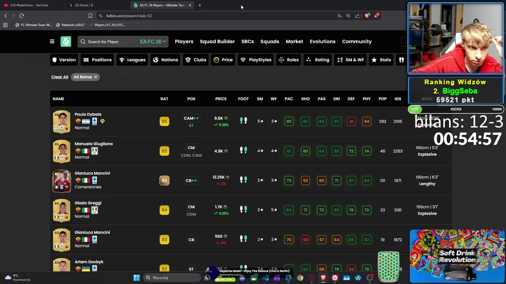506x284 pixels.
Task: Click Dybala's price coin icon
Action: click(226, 118)
